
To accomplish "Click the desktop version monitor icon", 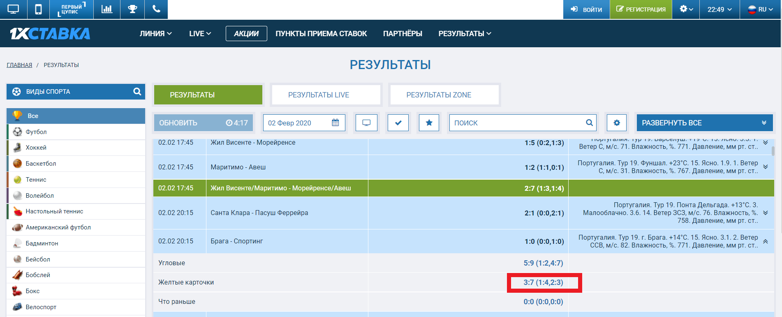I will tap(13, 9).
